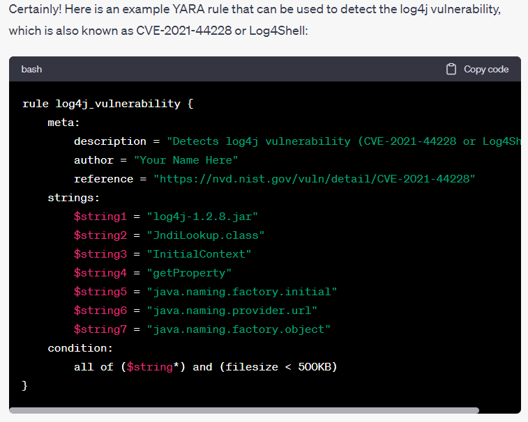Click the "log4j-1.2.8.jar" string value

[202, 217]
